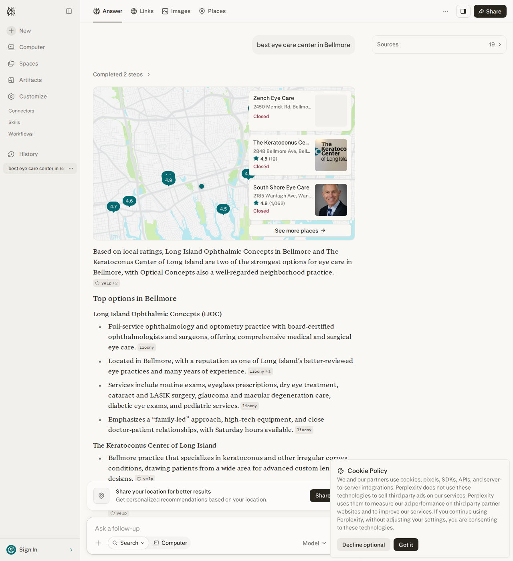Open South Shore Eye Care photo thumbnail

(331, 200)
